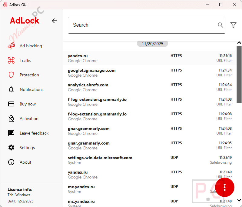Close the Adlock GUI window

point(235,5)
